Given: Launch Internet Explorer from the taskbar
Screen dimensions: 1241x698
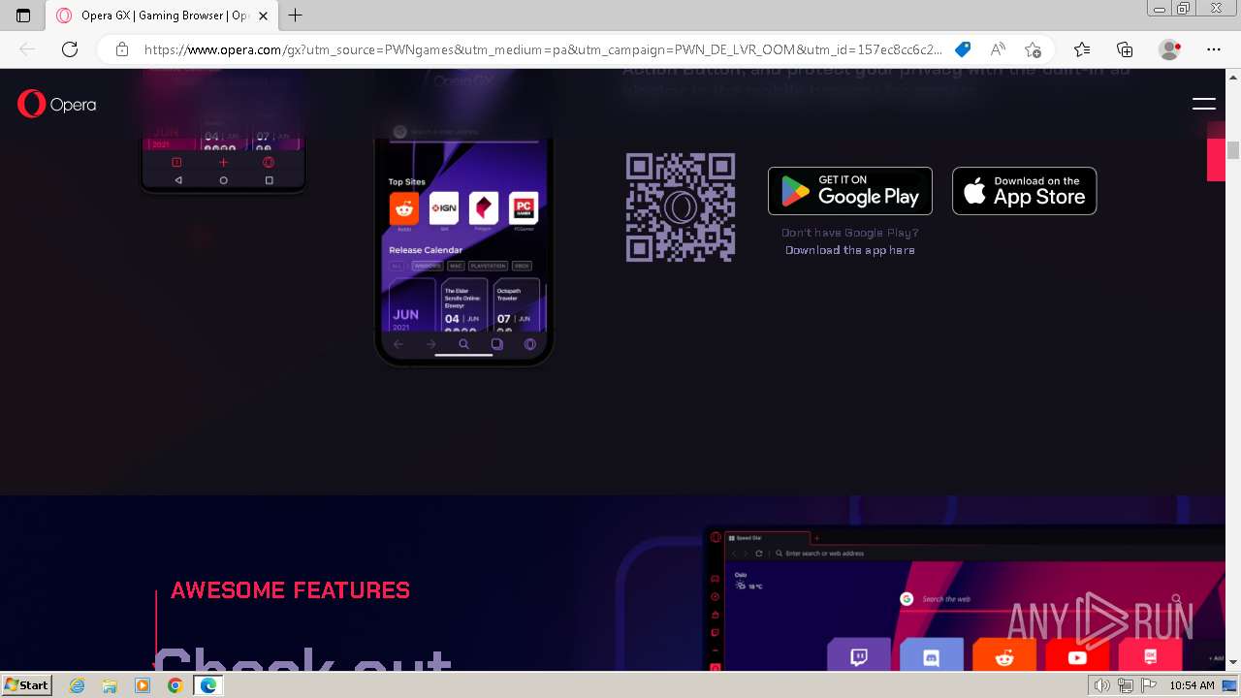Looking at the screenshot, I should [x=78, y=685].
